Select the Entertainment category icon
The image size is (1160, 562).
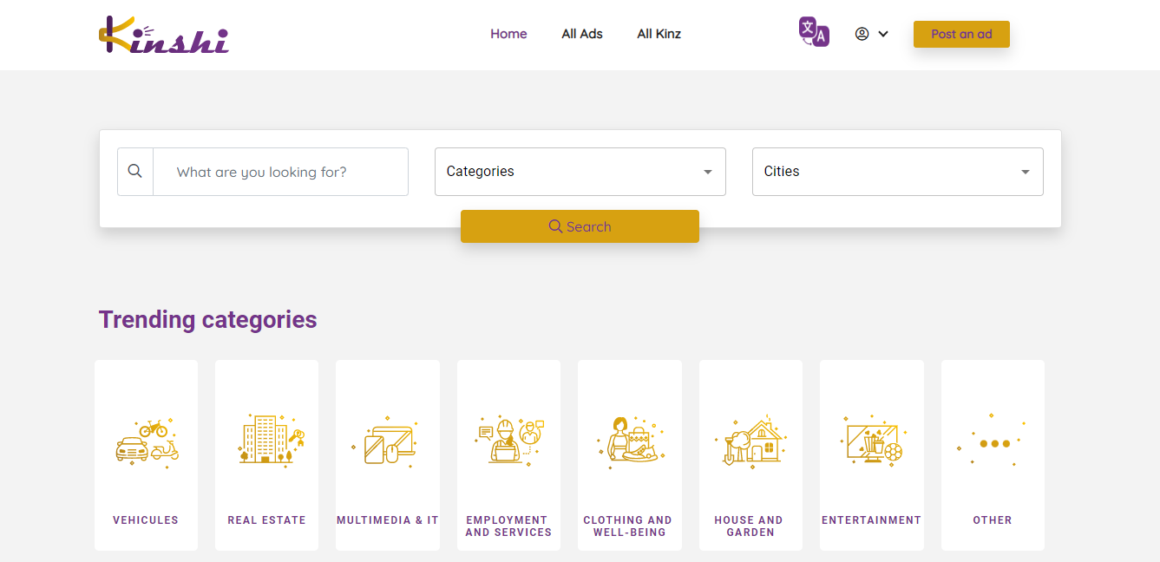click(871, 441)
